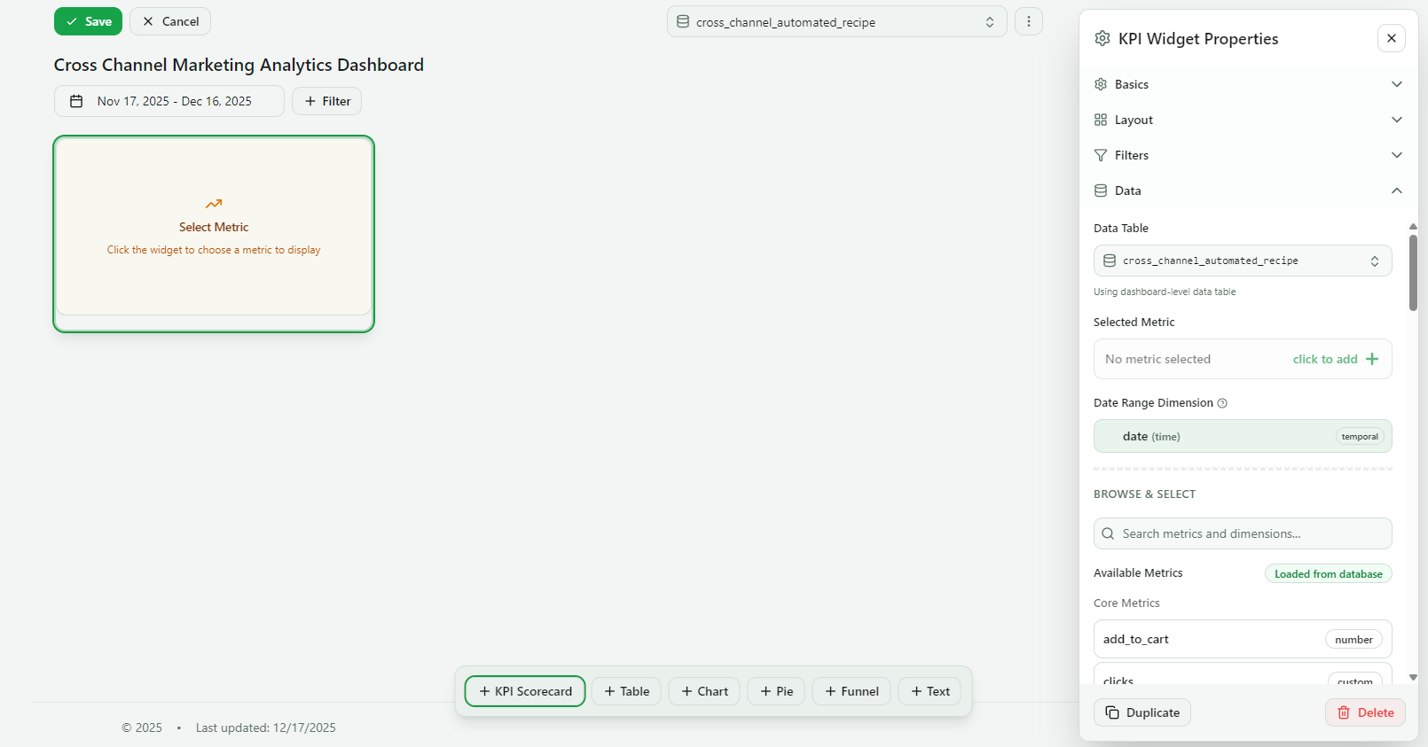Close the KPI Widget Properties panel
Image resolution: width=1428 pixels, height=747 pixels.
click(x=1391, y=38)
